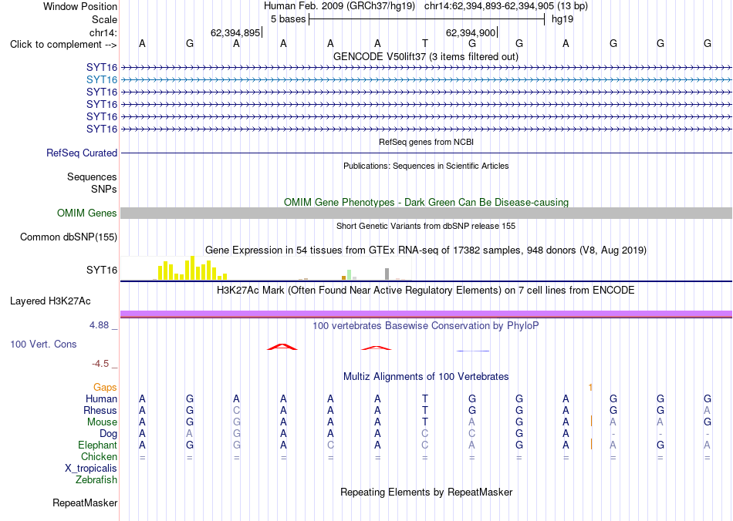Image resolution: width=733 pixels, height=521 pixels.
Task: Click the 62,394,895 ruler coordinate
Action: [235, 33]
